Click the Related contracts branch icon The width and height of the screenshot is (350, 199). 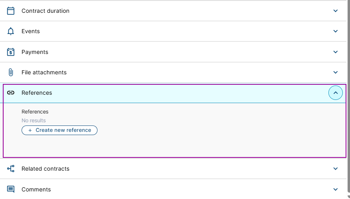coord(11,169)
